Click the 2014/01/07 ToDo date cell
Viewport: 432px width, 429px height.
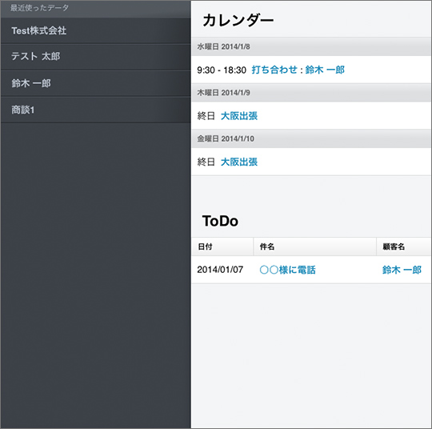[220, 270]
